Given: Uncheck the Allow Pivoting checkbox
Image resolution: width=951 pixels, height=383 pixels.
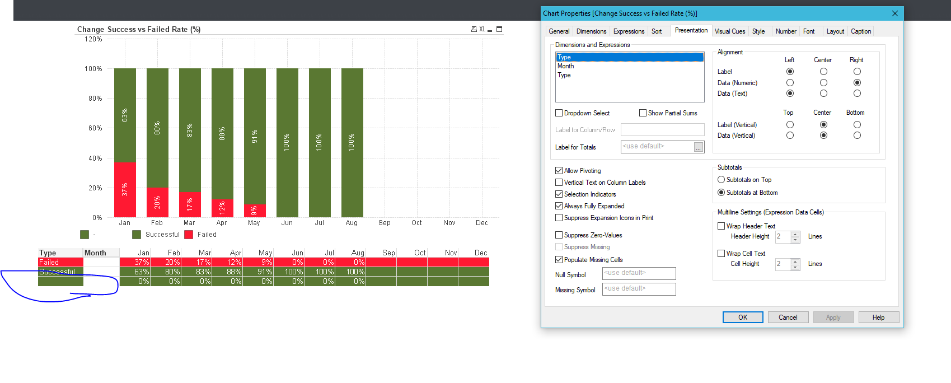Looking at the screenshot, I should coord(559,171).
